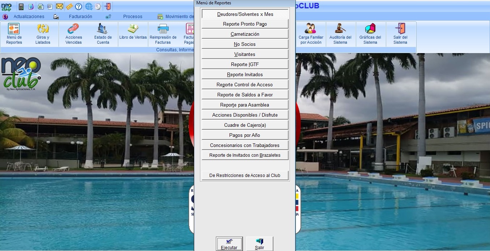The height and width of the screenshot is (251, 490).
Task: Click the neo club logo in top-left corner
Action: 7,7
